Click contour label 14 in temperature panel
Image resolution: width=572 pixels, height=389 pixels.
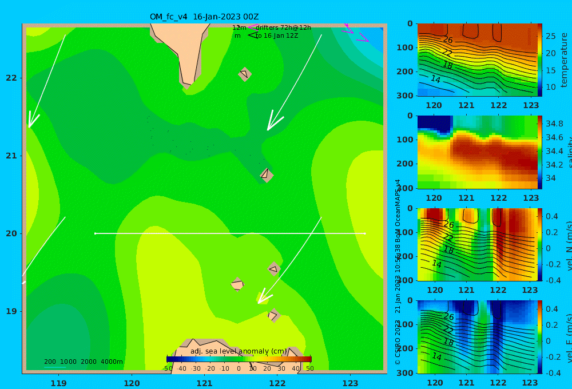pyautogui.click(x=435, y=79)
